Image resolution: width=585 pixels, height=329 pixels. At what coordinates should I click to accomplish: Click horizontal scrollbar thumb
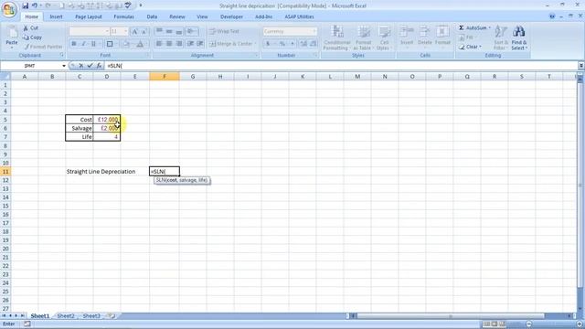click(451, 316)
